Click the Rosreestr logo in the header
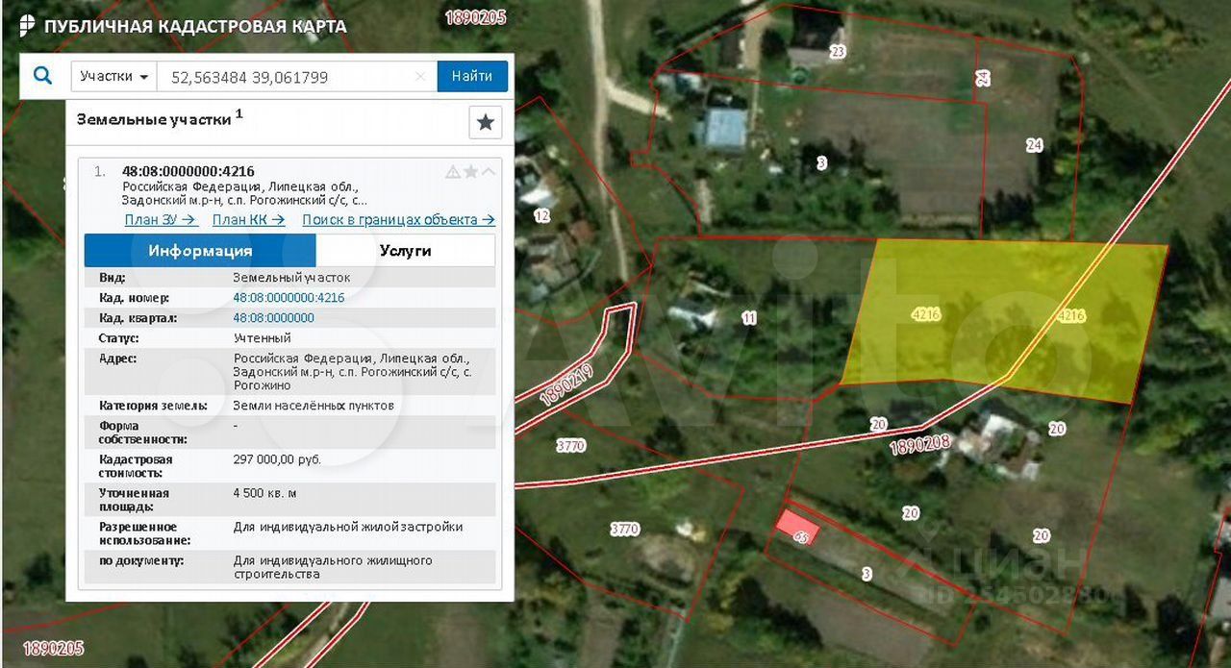The image size is (1231, 668). pos(27,26)
